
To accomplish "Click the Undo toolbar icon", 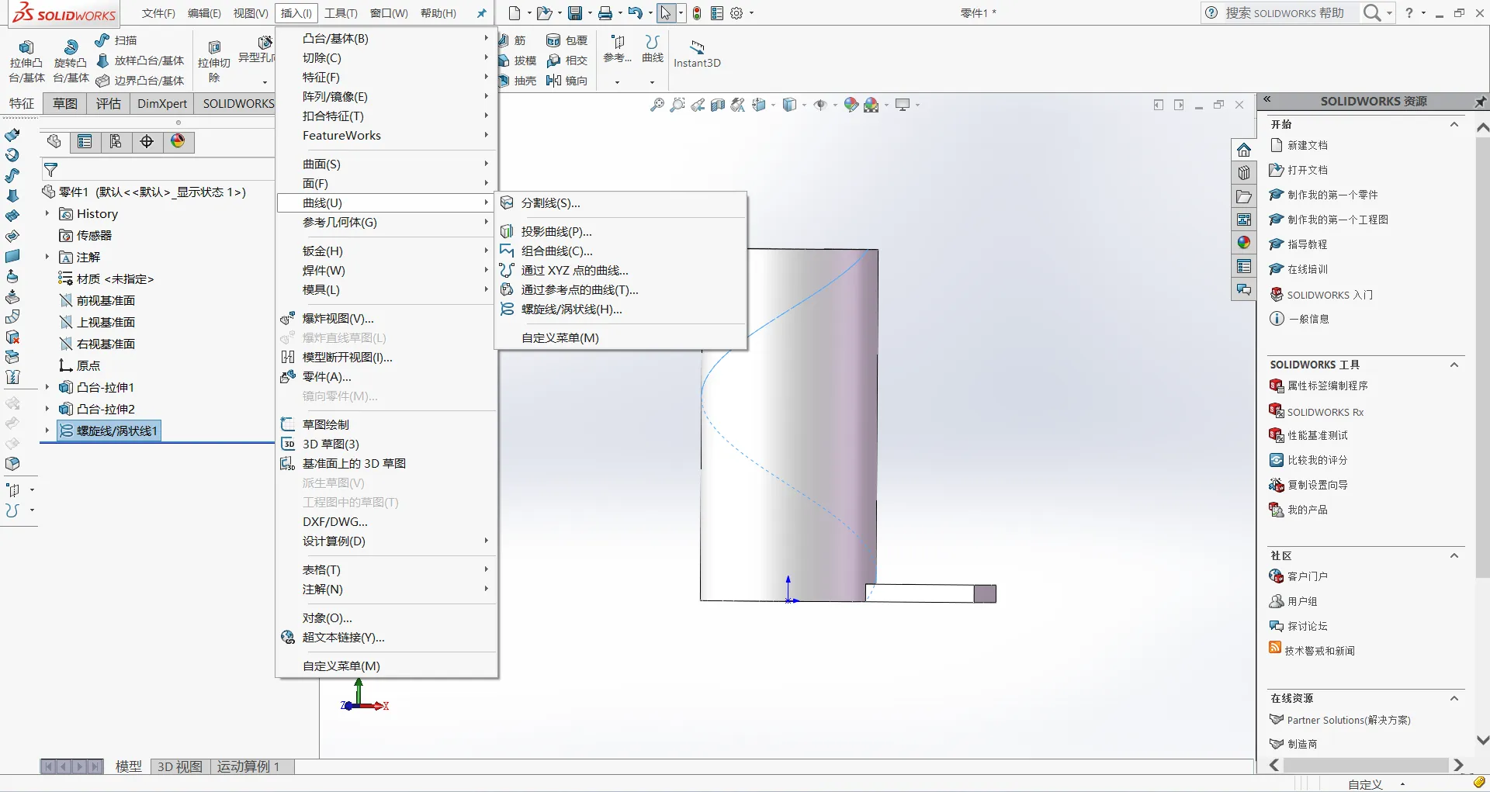I will [x=635, y=13].
